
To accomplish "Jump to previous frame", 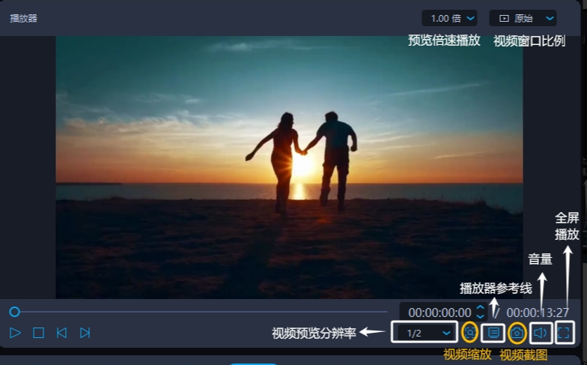I will (61, 333).
